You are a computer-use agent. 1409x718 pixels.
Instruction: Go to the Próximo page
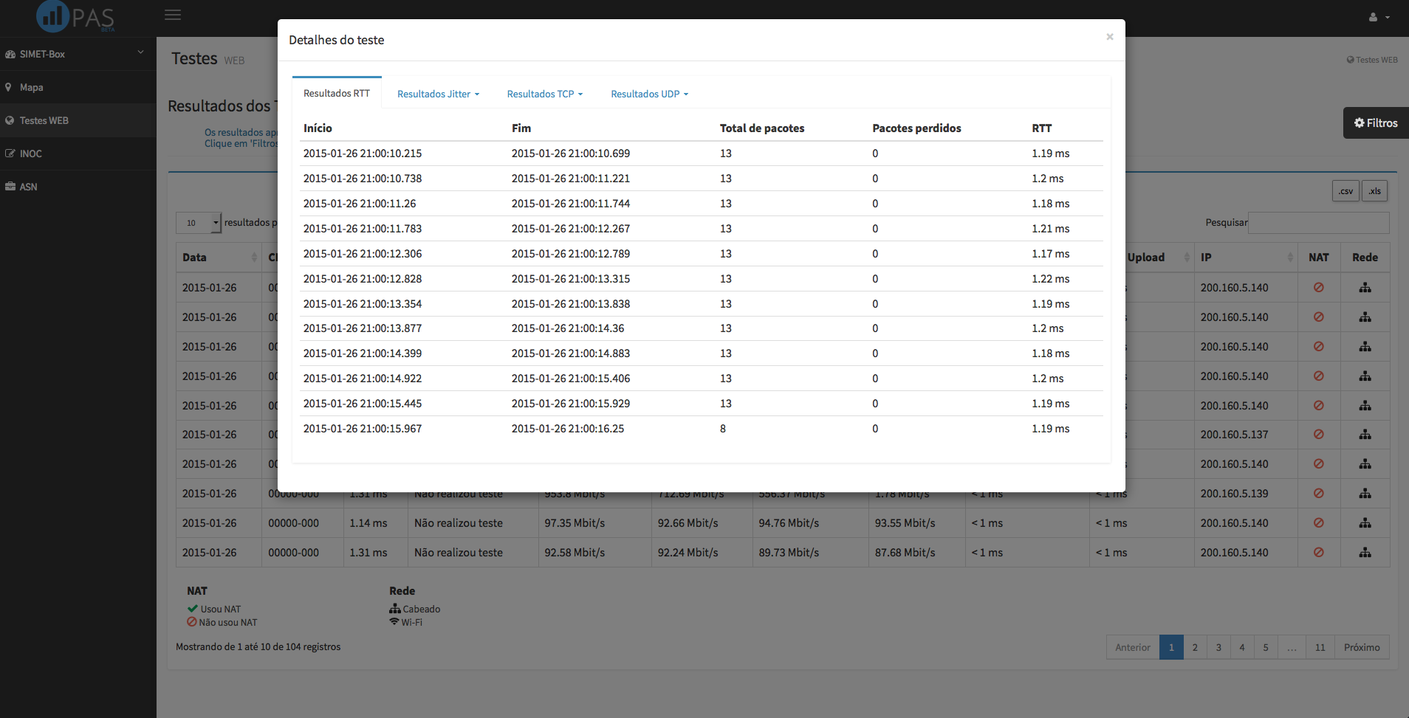tap(1362, 647)
